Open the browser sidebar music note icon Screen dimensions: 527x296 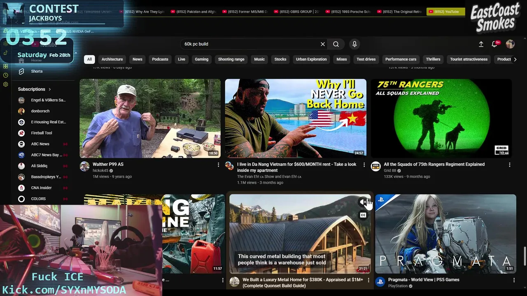(x=5, y=53)
